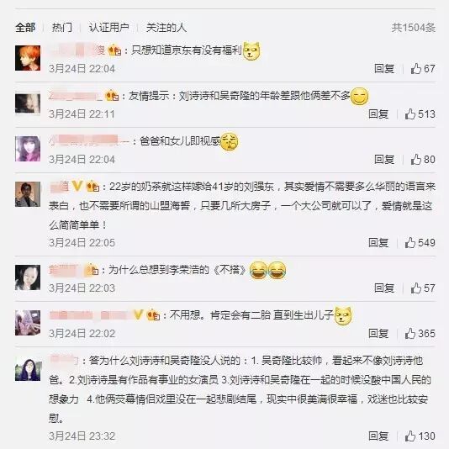
Task: Click the verified V badge on 22:02 commenter
Action: pyautogui.click(x=139, y=314)
